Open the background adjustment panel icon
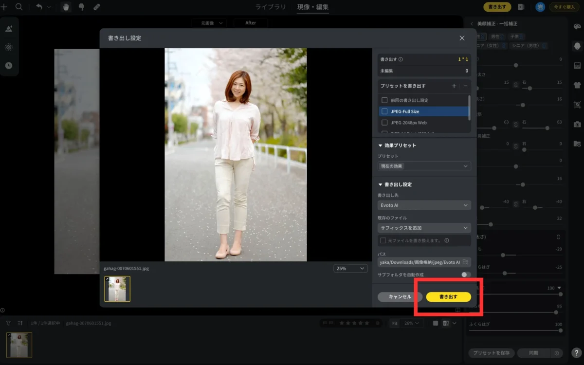584x365 pixels. click(577, 65)
